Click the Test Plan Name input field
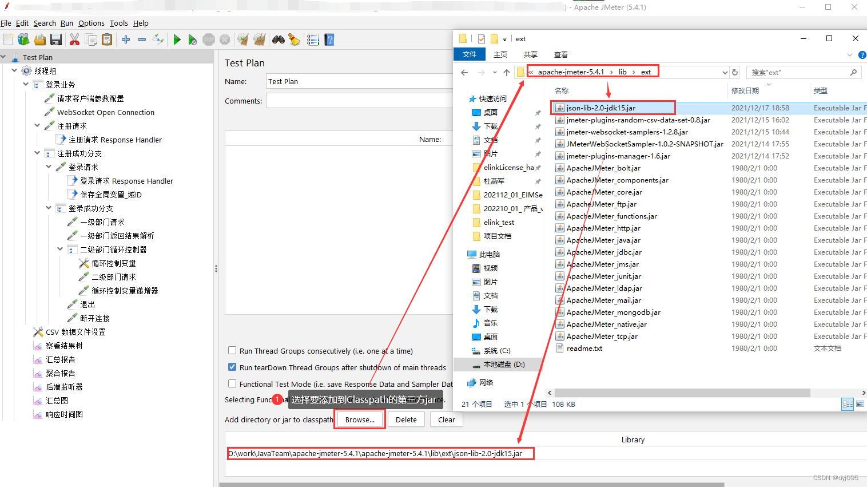867x487 pixels. tap(359, 81)
